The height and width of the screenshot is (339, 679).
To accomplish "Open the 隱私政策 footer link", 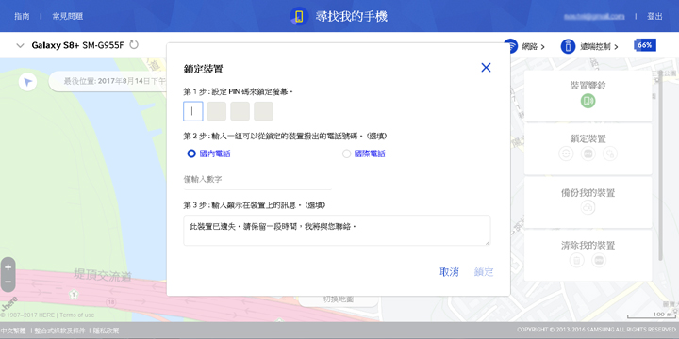I will [x=106, y=331].
